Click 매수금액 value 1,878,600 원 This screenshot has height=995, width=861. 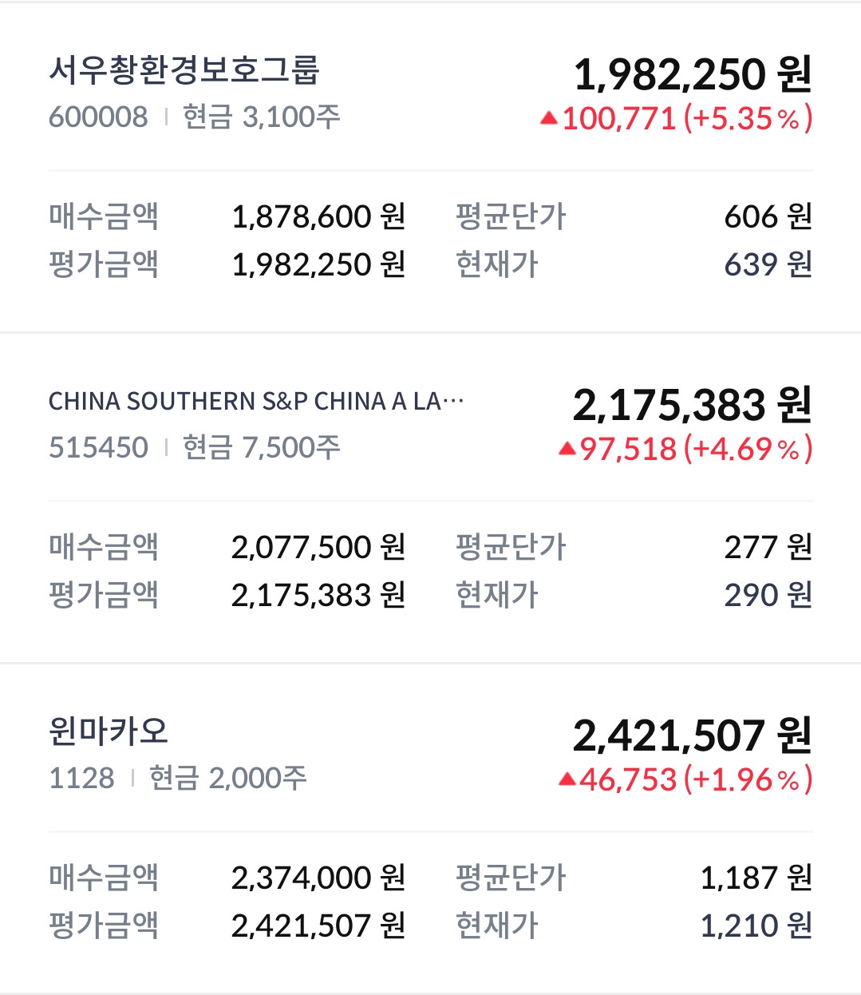click(318, 216)
